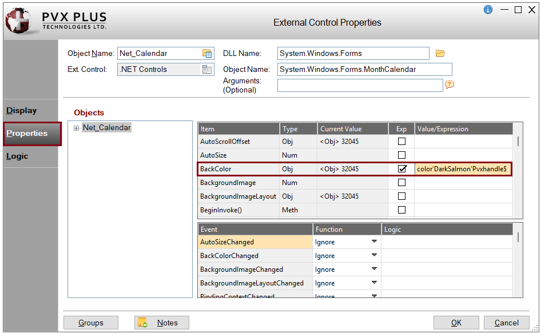Image resolution: width=541 pixels, height=334 pixels.
Task: Click the Ext. Control list icon
Action: tap(207, 70)
